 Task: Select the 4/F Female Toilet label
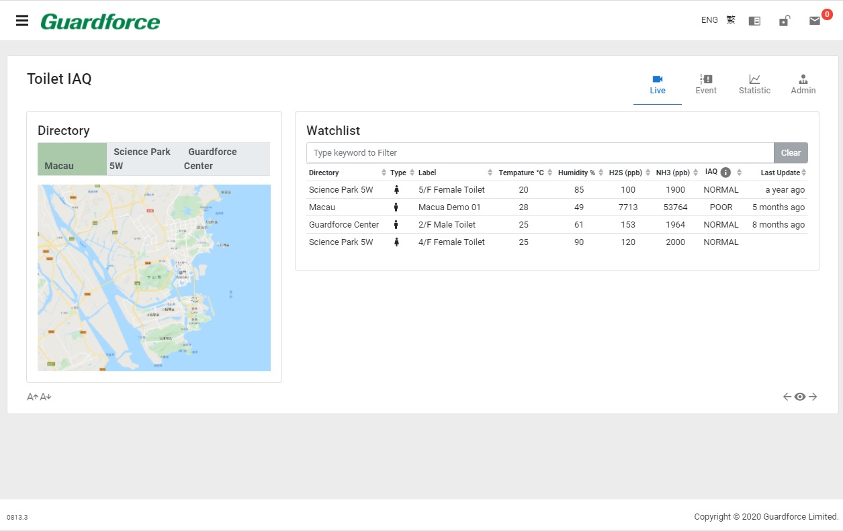pyautogui.click(x=451, y=242)
